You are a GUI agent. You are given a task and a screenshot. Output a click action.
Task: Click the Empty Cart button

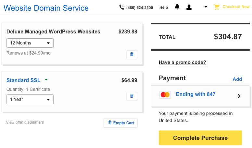[x=120, y=123]
